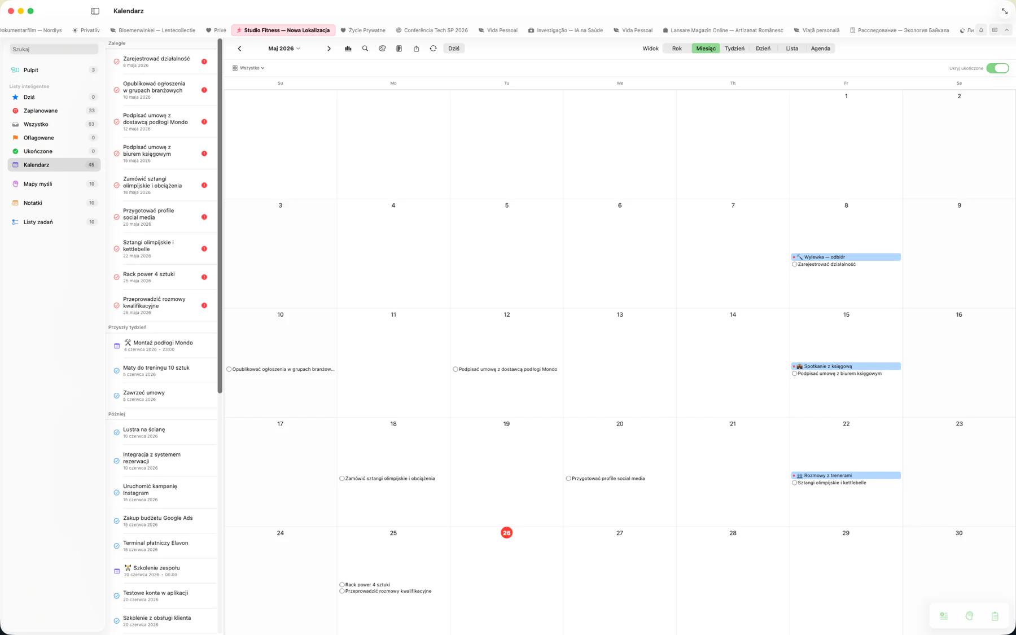Screen dimensions: 1016x635
Task: Open Rozmowy z trenerami event
Action: [846, 475]
